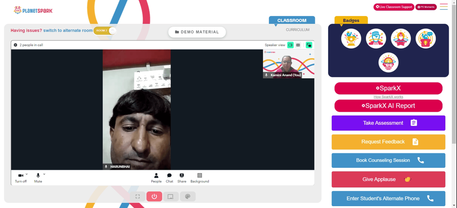Toggle the ROOM 2 alternate room switch
The width and height of the screenshot is (457, 208).
[x=105, y=30]
